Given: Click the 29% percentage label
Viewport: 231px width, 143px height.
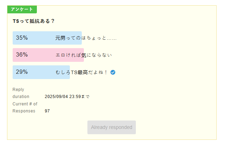Looking at the screenshot, I should coord(22,72).
